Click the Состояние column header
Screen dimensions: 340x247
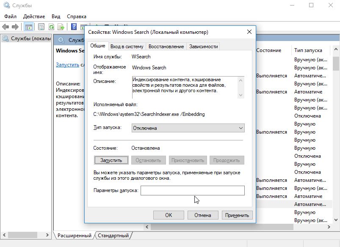(x=269, y=50)
